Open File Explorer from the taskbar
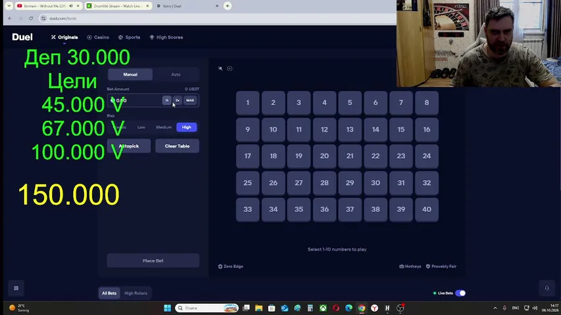Image resolution: width=561 pixels, height=315 pixels. click(x=258, y=308)
